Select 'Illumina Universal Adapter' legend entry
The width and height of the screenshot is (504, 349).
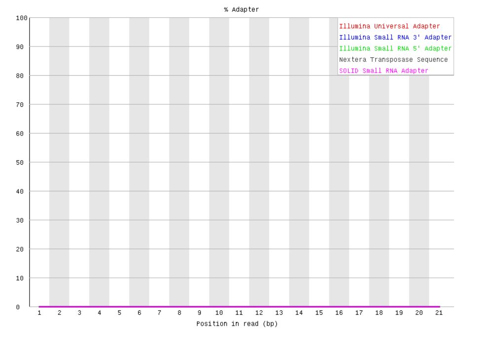pyautogui.click(x=389, y=26)
